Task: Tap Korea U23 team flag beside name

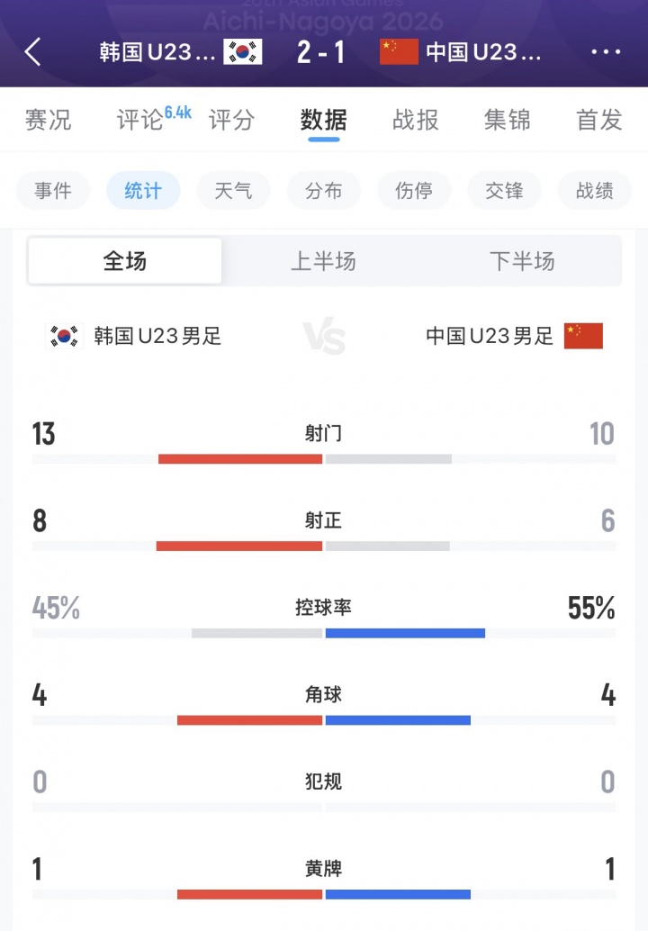Action: coord(64,336)
